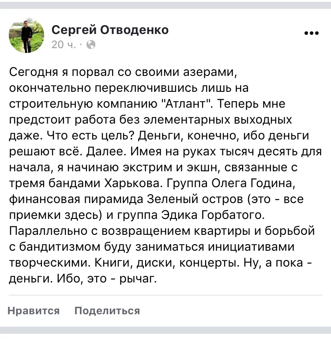Open Сергей Отводенко's profile picture

tap(26, 35)
